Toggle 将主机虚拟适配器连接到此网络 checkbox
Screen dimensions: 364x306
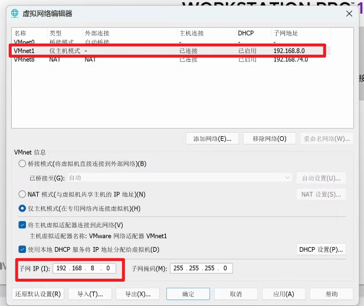click(22, 225)
